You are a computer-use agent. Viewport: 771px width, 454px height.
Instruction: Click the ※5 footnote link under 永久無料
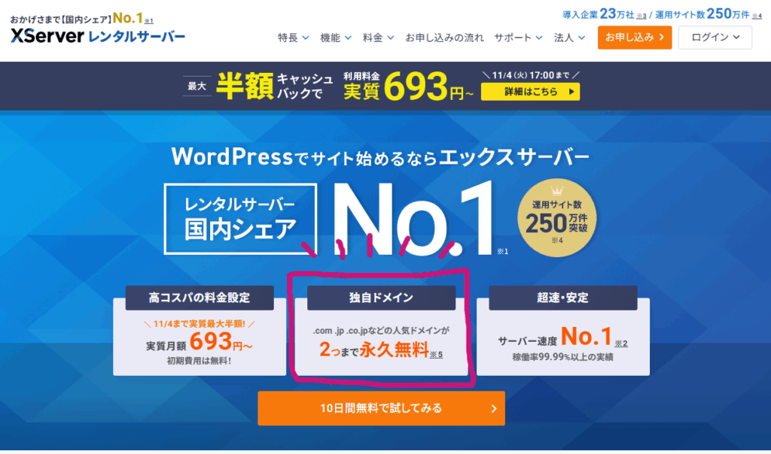pyautogui.click(x=436, y=353)
